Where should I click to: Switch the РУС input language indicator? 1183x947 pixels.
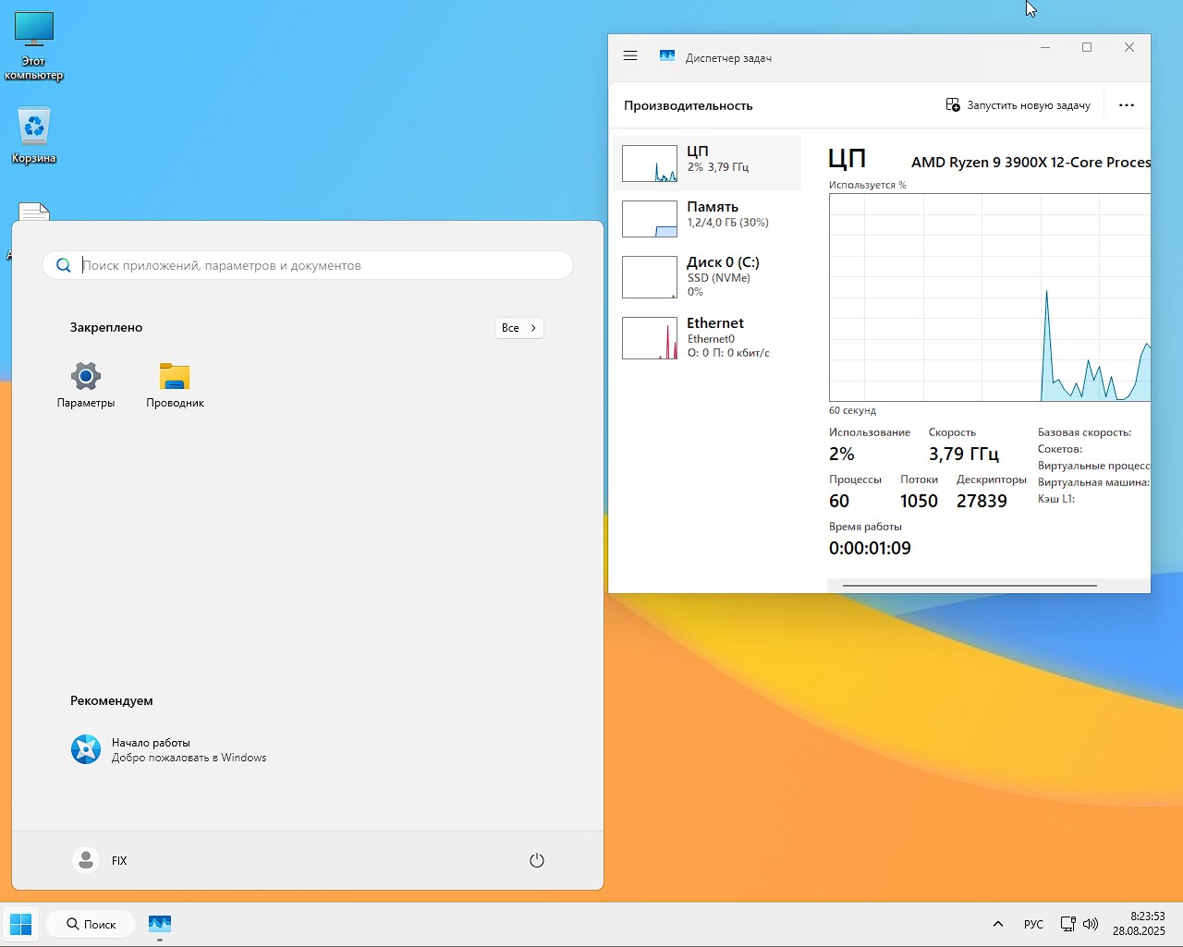(1033, 924)
